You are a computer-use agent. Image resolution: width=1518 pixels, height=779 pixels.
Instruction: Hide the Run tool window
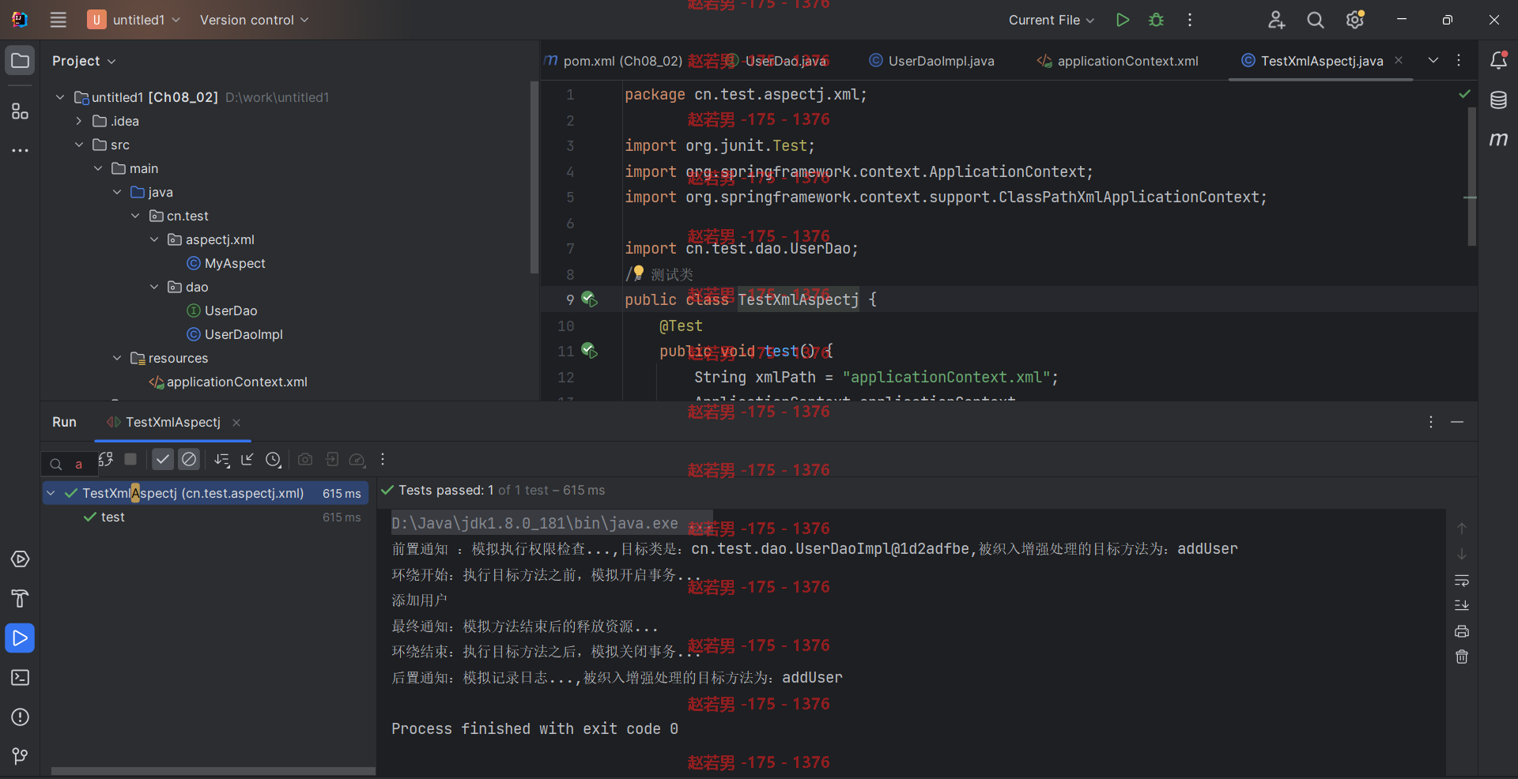point(1457,423)
